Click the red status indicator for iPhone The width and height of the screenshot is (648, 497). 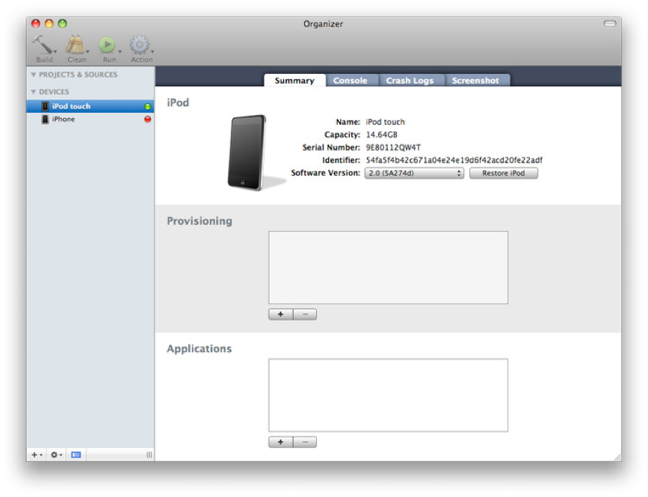click(147, 119)
